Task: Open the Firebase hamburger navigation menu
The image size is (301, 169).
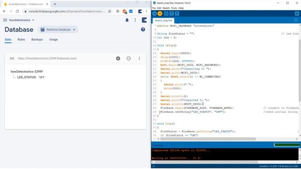Action: 5,20
